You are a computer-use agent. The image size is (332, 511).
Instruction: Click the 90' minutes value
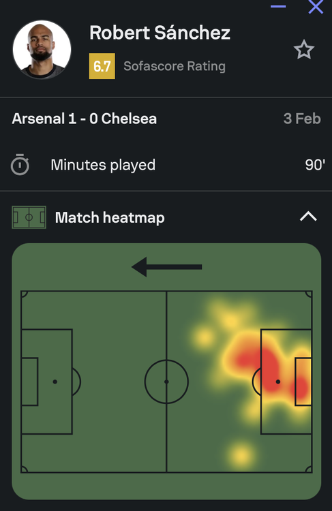coord(315,165)
